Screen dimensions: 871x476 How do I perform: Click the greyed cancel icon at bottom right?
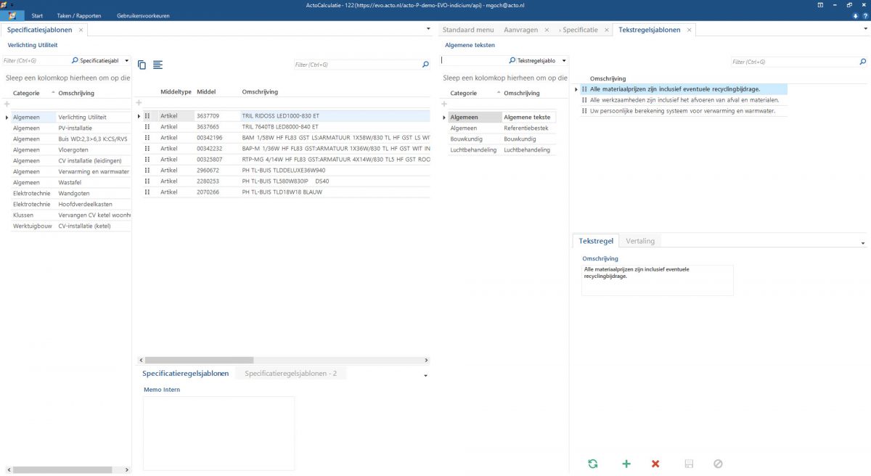718,464
